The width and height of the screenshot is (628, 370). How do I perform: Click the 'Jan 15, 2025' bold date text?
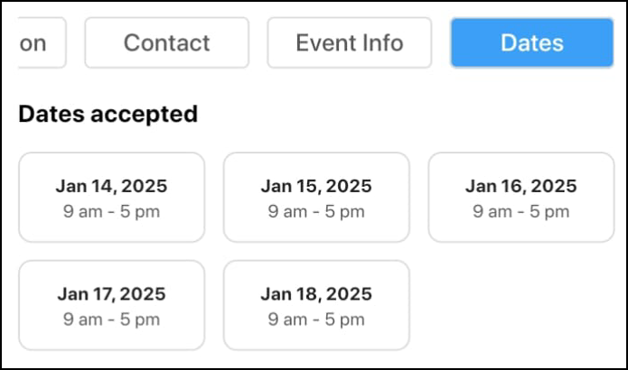[x=316, y=187]
